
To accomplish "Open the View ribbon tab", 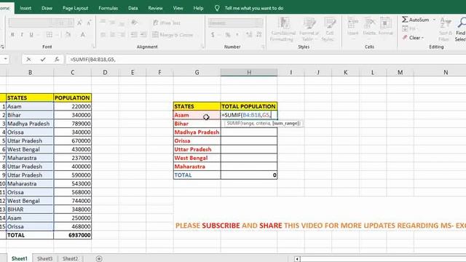I will click(178, 8).
